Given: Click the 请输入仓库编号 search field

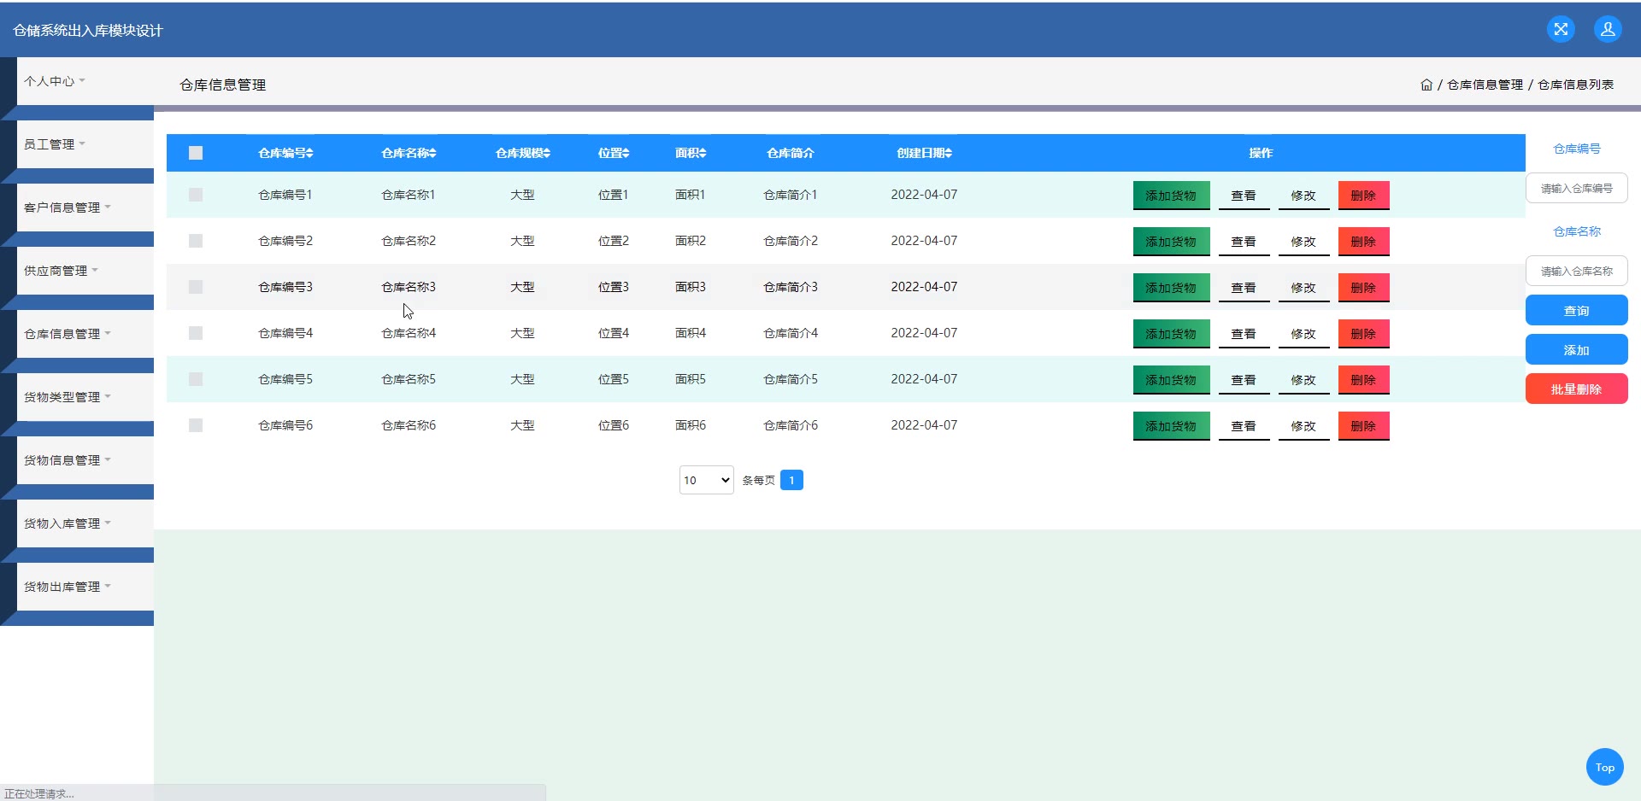Looking at the screenshot, I should click(x=1576, y=189).
